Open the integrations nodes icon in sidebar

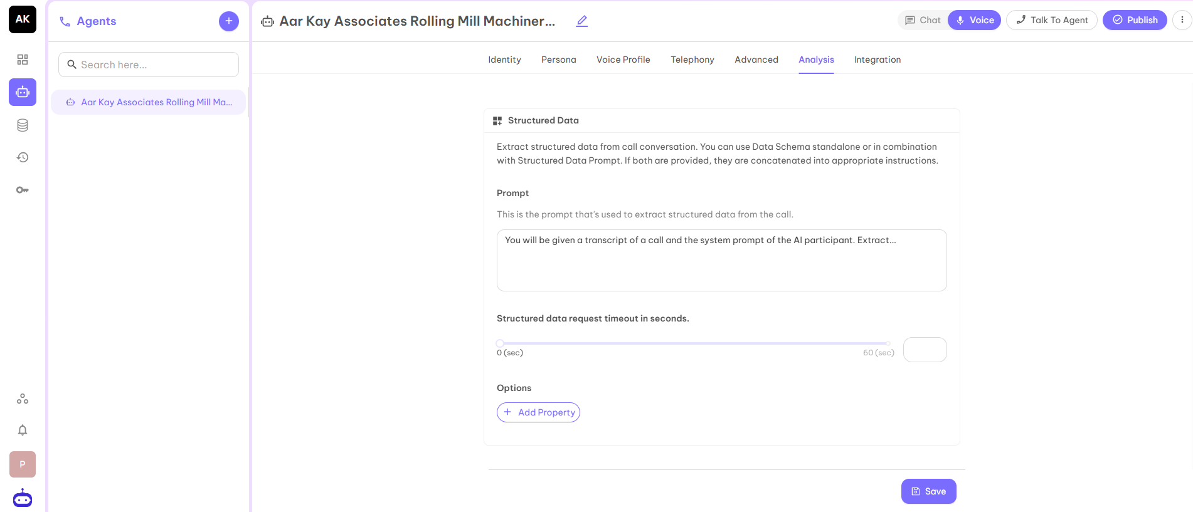click(x=23, y=399)
